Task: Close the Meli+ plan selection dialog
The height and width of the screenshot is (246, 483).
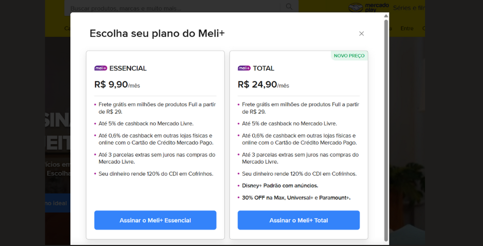Action: 361,34
